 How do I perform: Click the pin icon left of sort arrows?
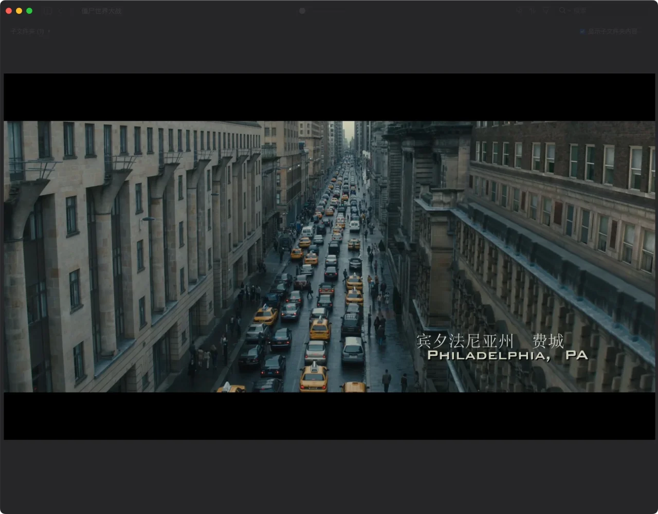(519, 10)
